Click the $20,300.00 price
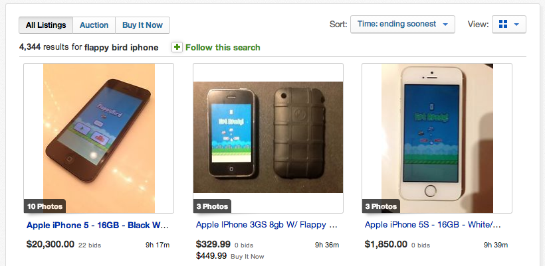545x266 pixels. [x=51, y=244]
